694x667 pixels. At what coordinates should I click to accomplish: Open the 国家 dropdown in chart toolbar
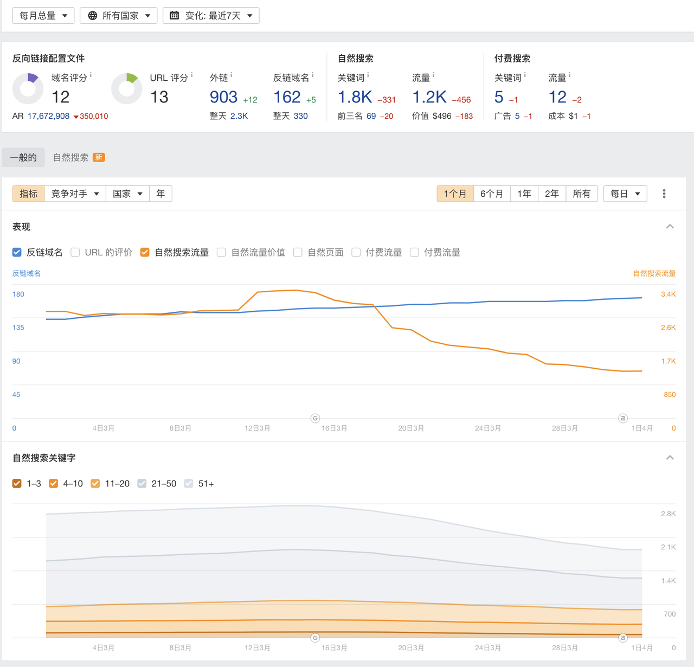point(127,194)
